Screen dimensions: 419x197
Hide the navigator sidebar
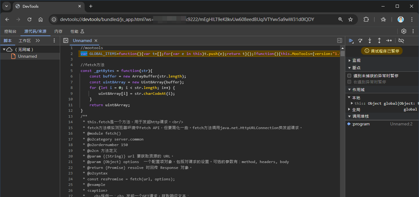(x=65, y=40)
